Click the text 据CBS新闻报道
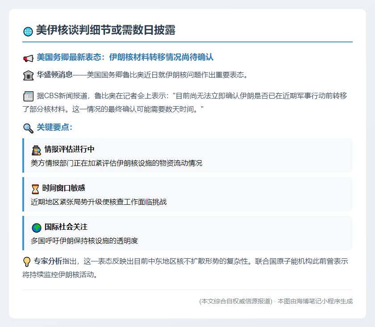The height and width of the screenshot is (327, 375). [62, 95]
